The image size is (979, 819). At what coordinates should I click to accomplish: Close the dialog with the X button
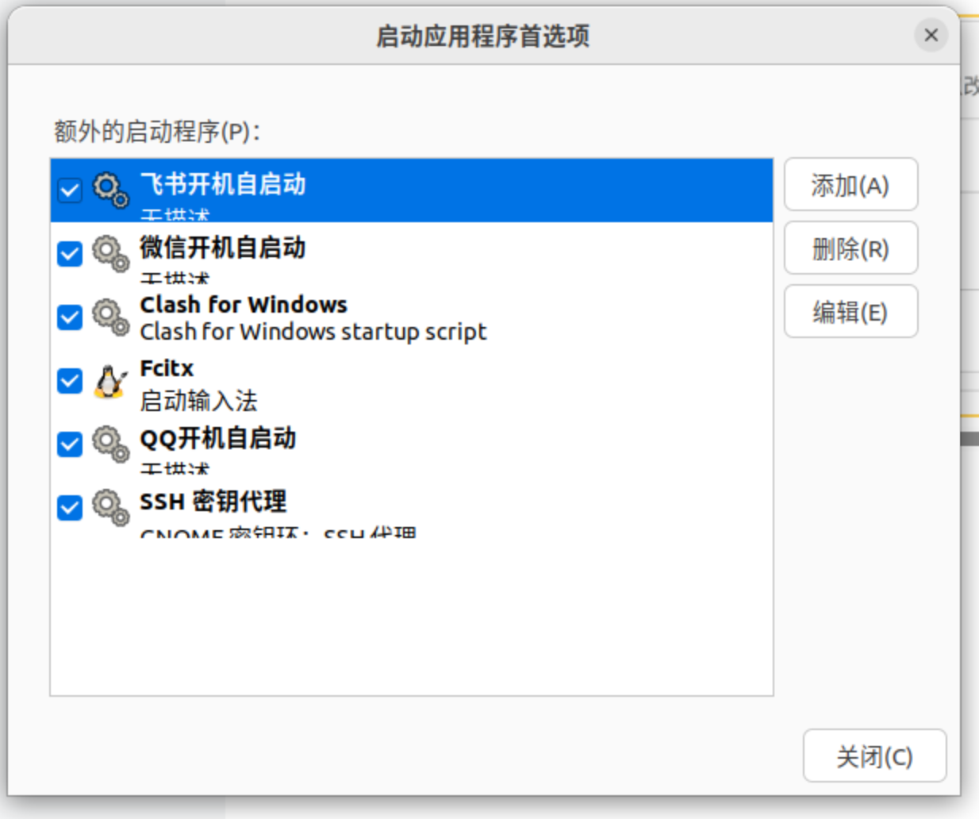[x=931, y=35]
